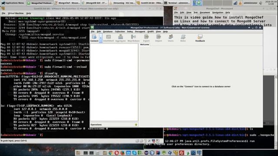278x156 pixels.
Task: Open the View menu in Mousepad window
Action: tap(189, 13)
